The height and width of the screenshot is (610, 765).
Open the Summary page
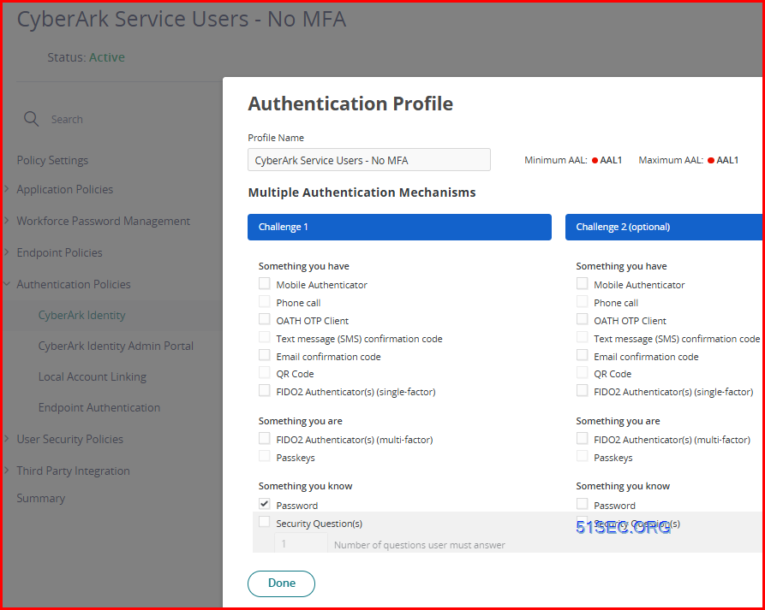click(x=41, y=498)
